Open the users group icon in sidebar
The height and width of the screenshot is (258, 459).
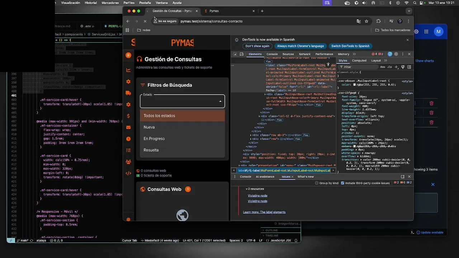pyautogui.click(x=128, y=162)
